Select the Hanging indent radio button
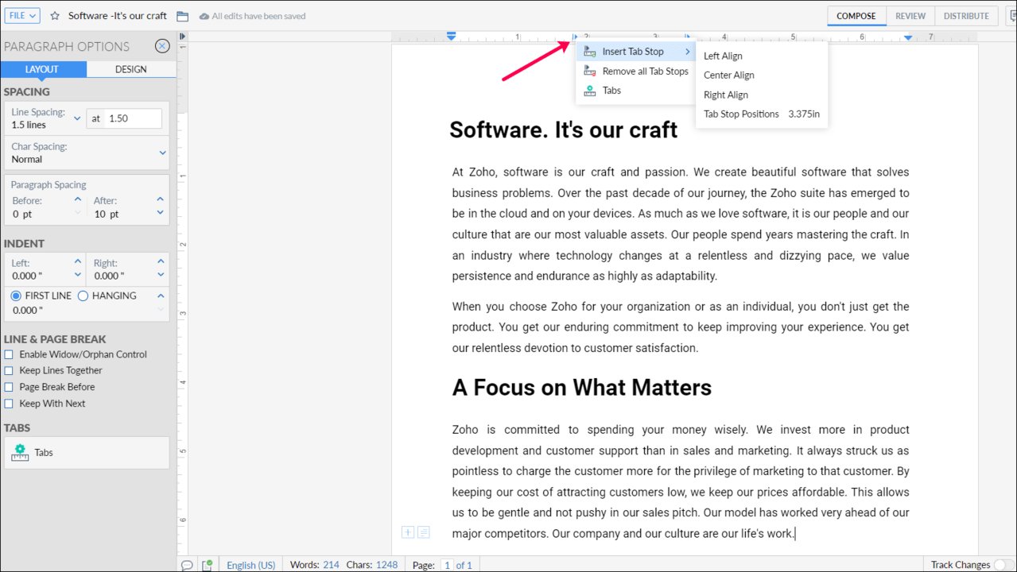The width and height of the screenshot is (1017, 572). 83,296
